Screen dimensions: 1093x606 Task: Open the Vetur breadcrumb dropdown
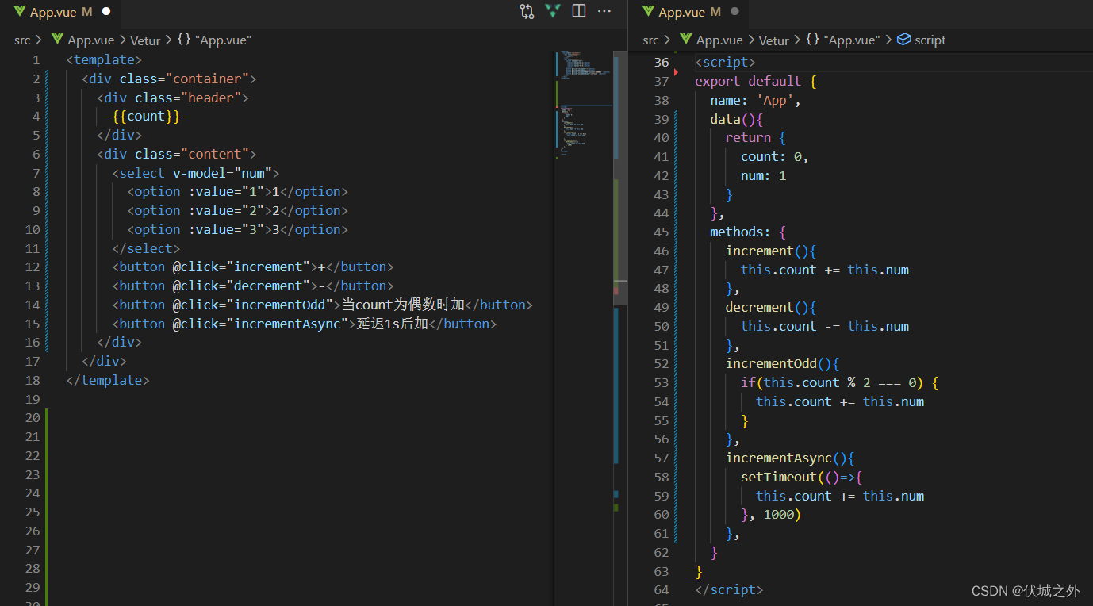[x=145, y=40]
